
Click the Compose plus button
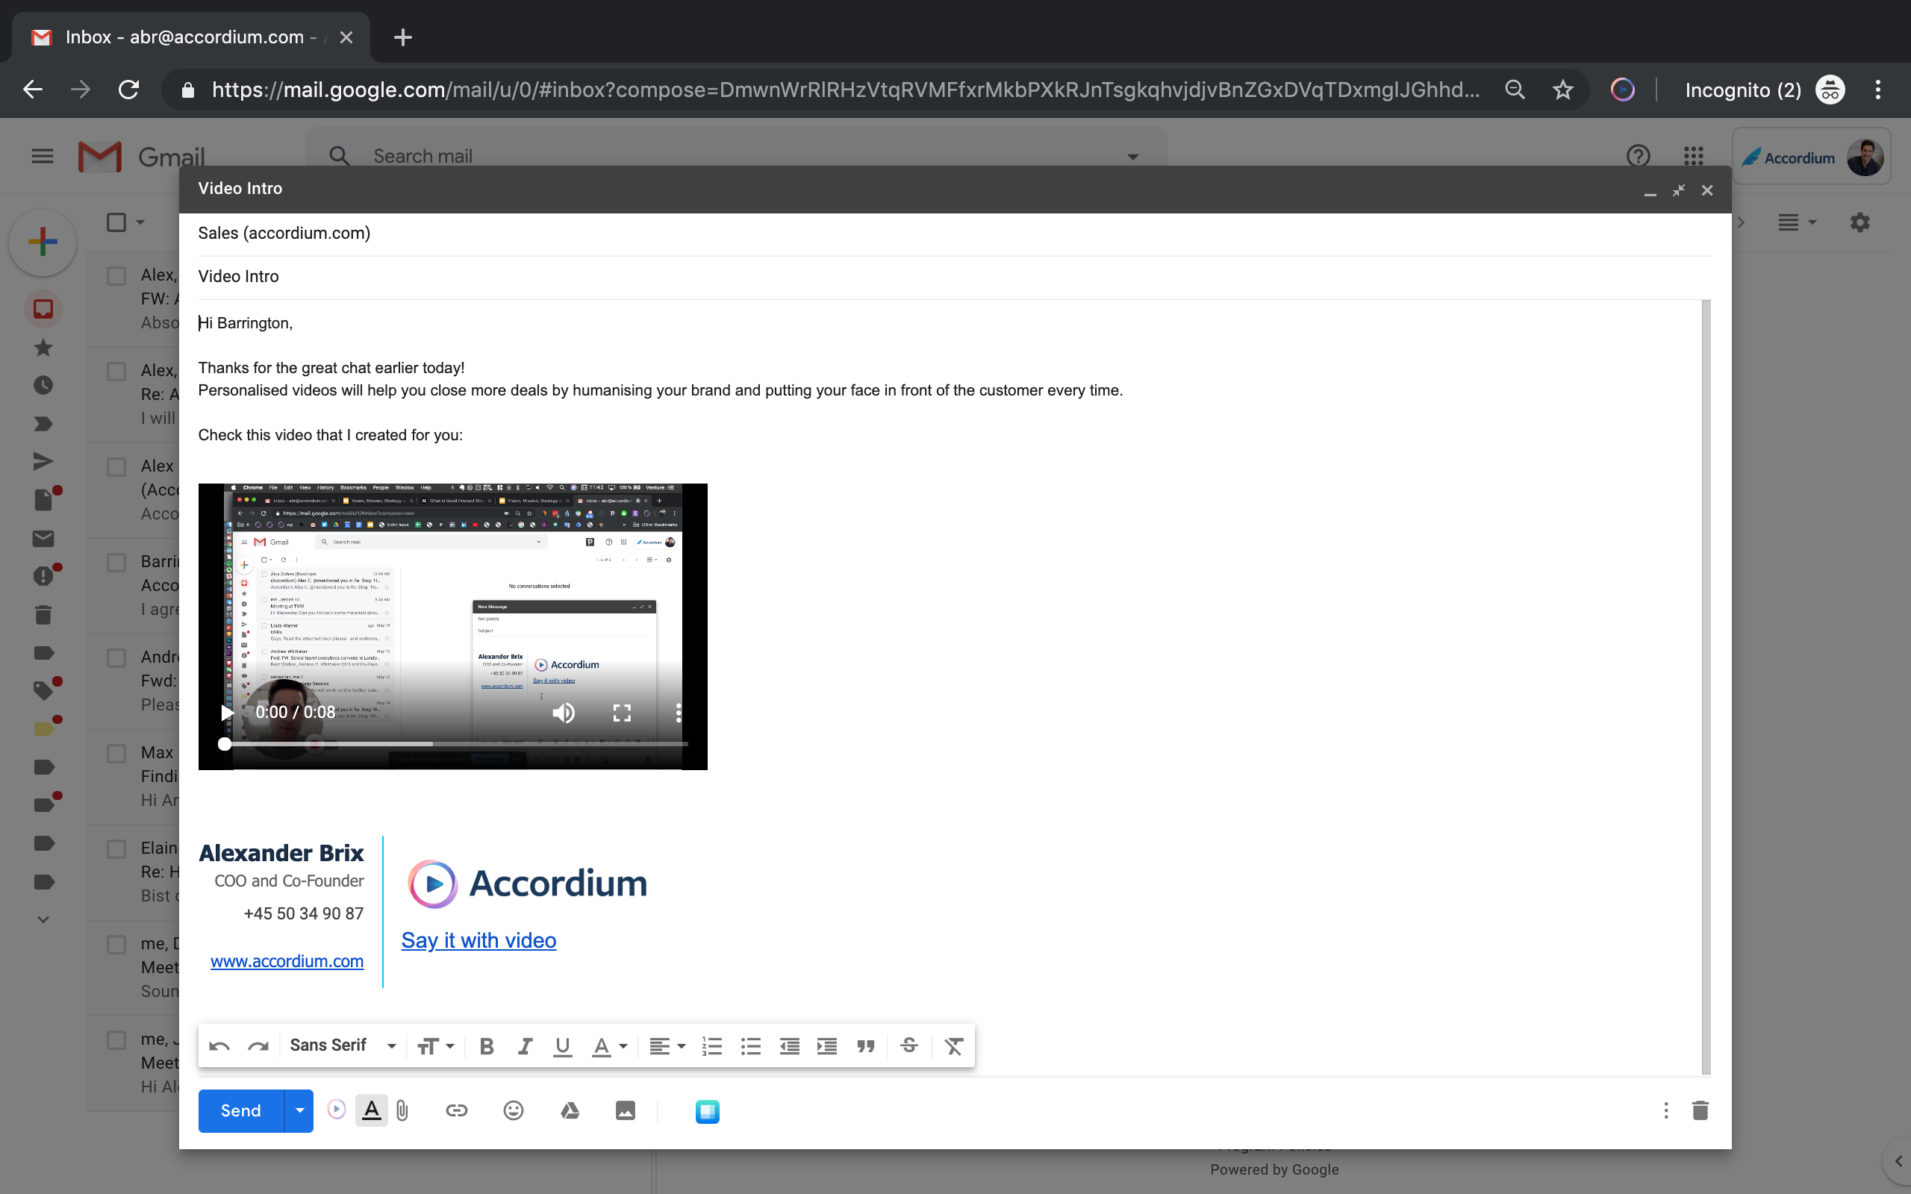click(x=43, y=242)
